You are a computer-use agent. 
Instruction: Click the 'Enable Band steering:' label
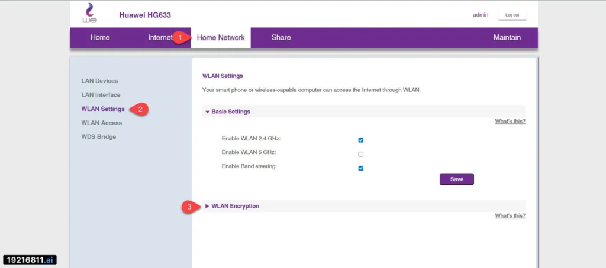click(x=249, y=166)
